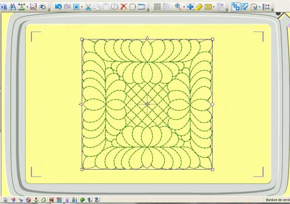The image size is (290, 204).
Task: Toggle the grid display icon
Action: tap(157, 7)
